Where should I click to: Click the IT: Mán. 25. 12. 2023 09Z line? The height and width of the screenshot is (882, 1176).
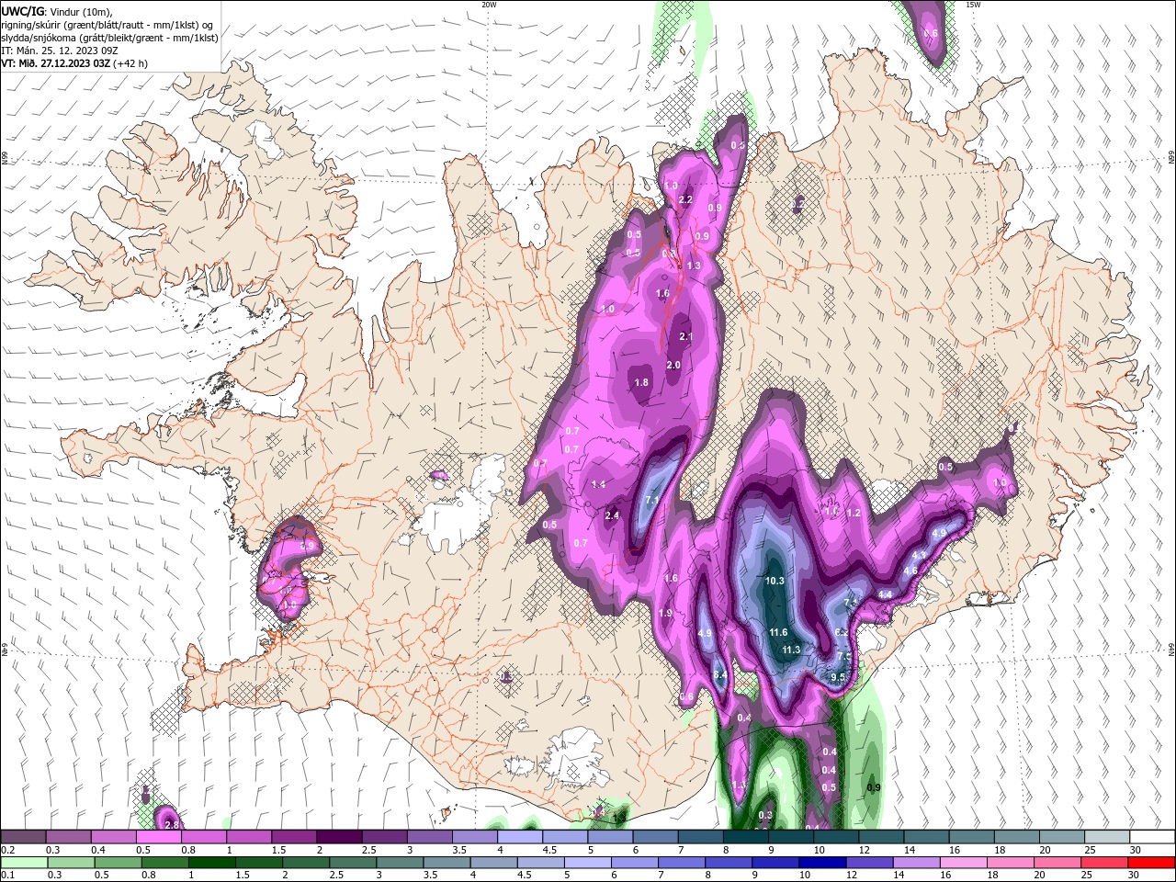coord(60,51)
